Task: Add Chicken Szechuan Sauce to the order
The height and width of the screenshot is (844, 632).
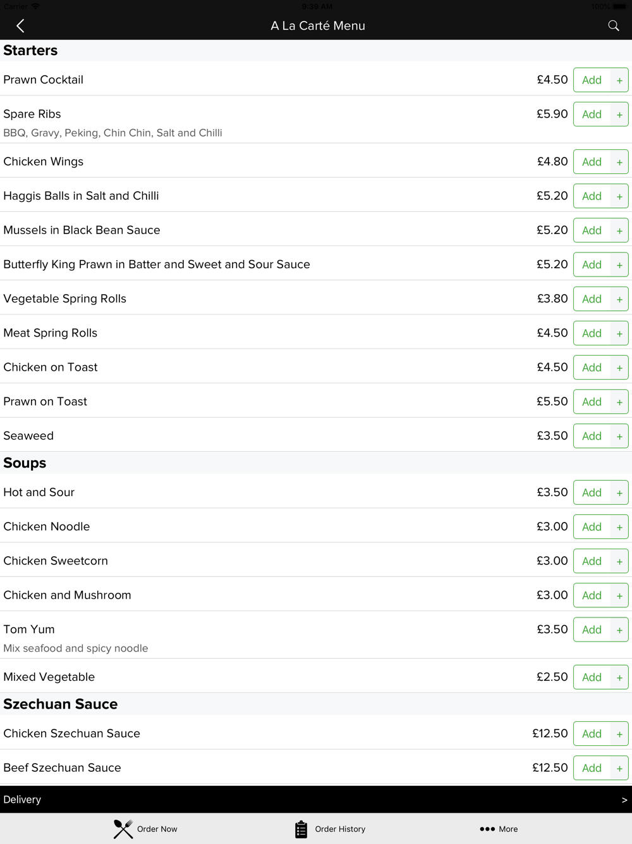Action: click(600, 733)
